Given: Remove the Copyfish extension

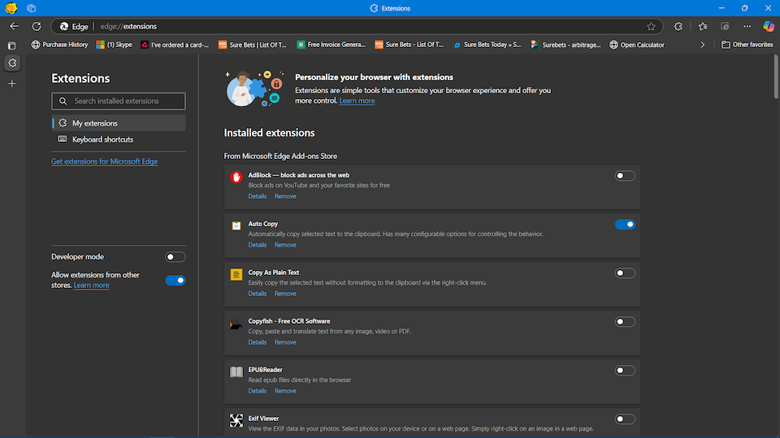Looking at the screenshot, I should coord(285,342).
